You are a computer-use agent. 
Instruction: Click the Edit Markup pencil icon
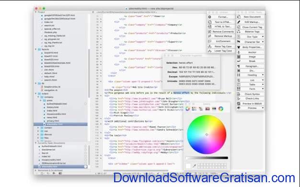click(239, 22)
